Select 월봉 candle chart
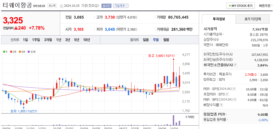Viewport: 278px width, 129px height. click(166, 40)
